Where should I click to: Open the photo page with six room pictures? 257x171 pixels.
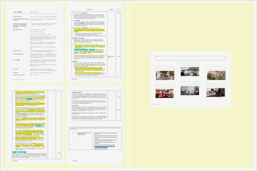(x=191, y=80)
